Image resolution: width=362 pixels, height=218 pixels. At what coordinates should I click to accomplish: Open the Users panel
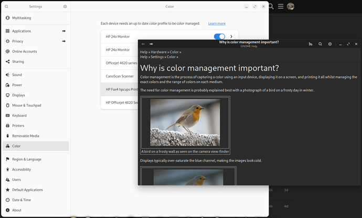pos(36,179)
